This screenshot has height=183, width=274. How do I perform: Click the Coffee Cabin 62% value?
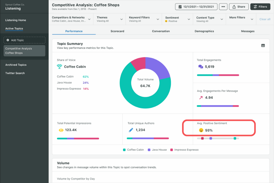(x=86, y=77)
